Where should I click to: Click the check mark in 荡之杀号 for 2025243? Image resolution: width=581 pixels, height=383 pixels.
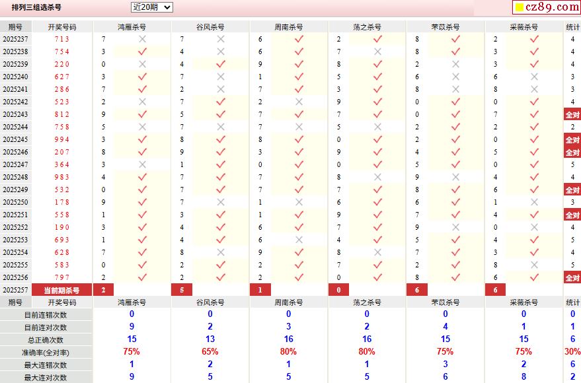coord(377,114)
